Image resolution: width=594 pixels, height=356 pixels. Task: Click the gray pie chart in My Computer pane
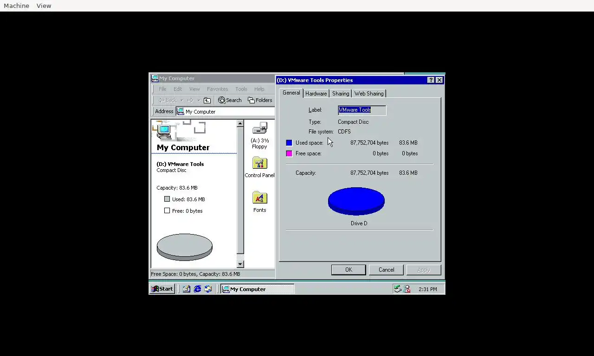185,247
